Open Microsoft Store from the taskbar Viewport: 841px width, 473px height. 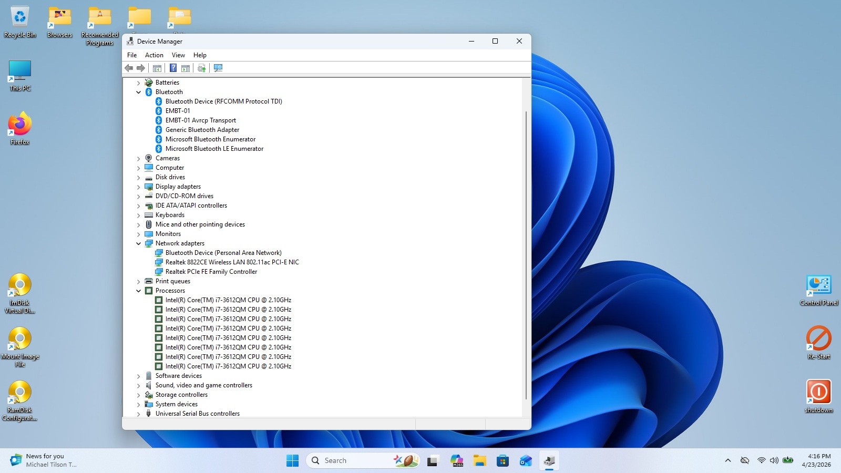tap(503, 461)
